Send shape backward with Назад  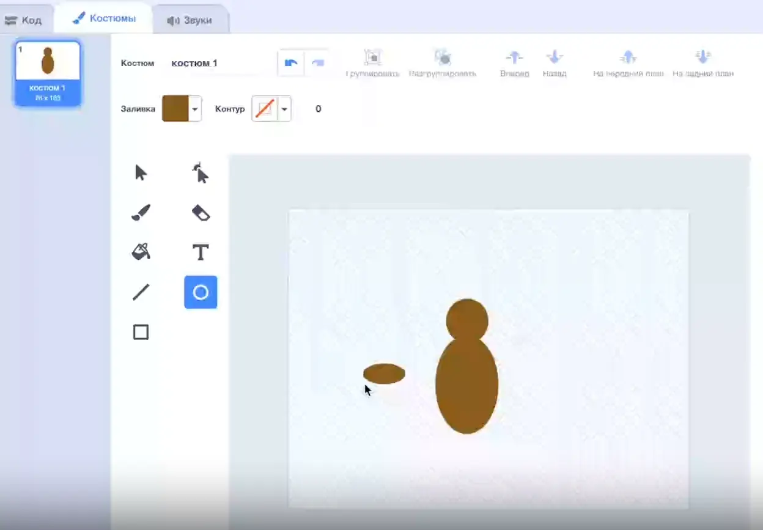[x=555, y=64]
